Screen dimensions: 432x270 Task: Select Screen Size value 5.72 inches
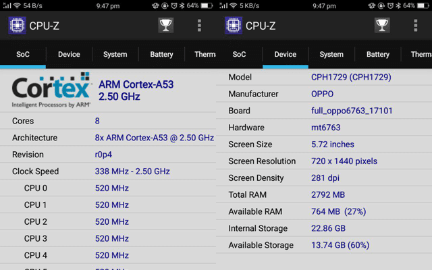(x=333, y=144)
